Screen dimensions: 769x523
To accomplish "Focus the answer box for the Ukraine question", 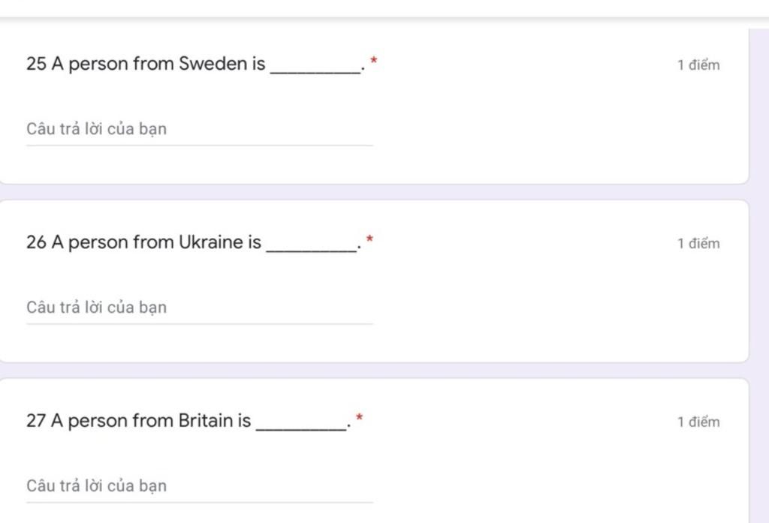I will (x=200, y=308).
